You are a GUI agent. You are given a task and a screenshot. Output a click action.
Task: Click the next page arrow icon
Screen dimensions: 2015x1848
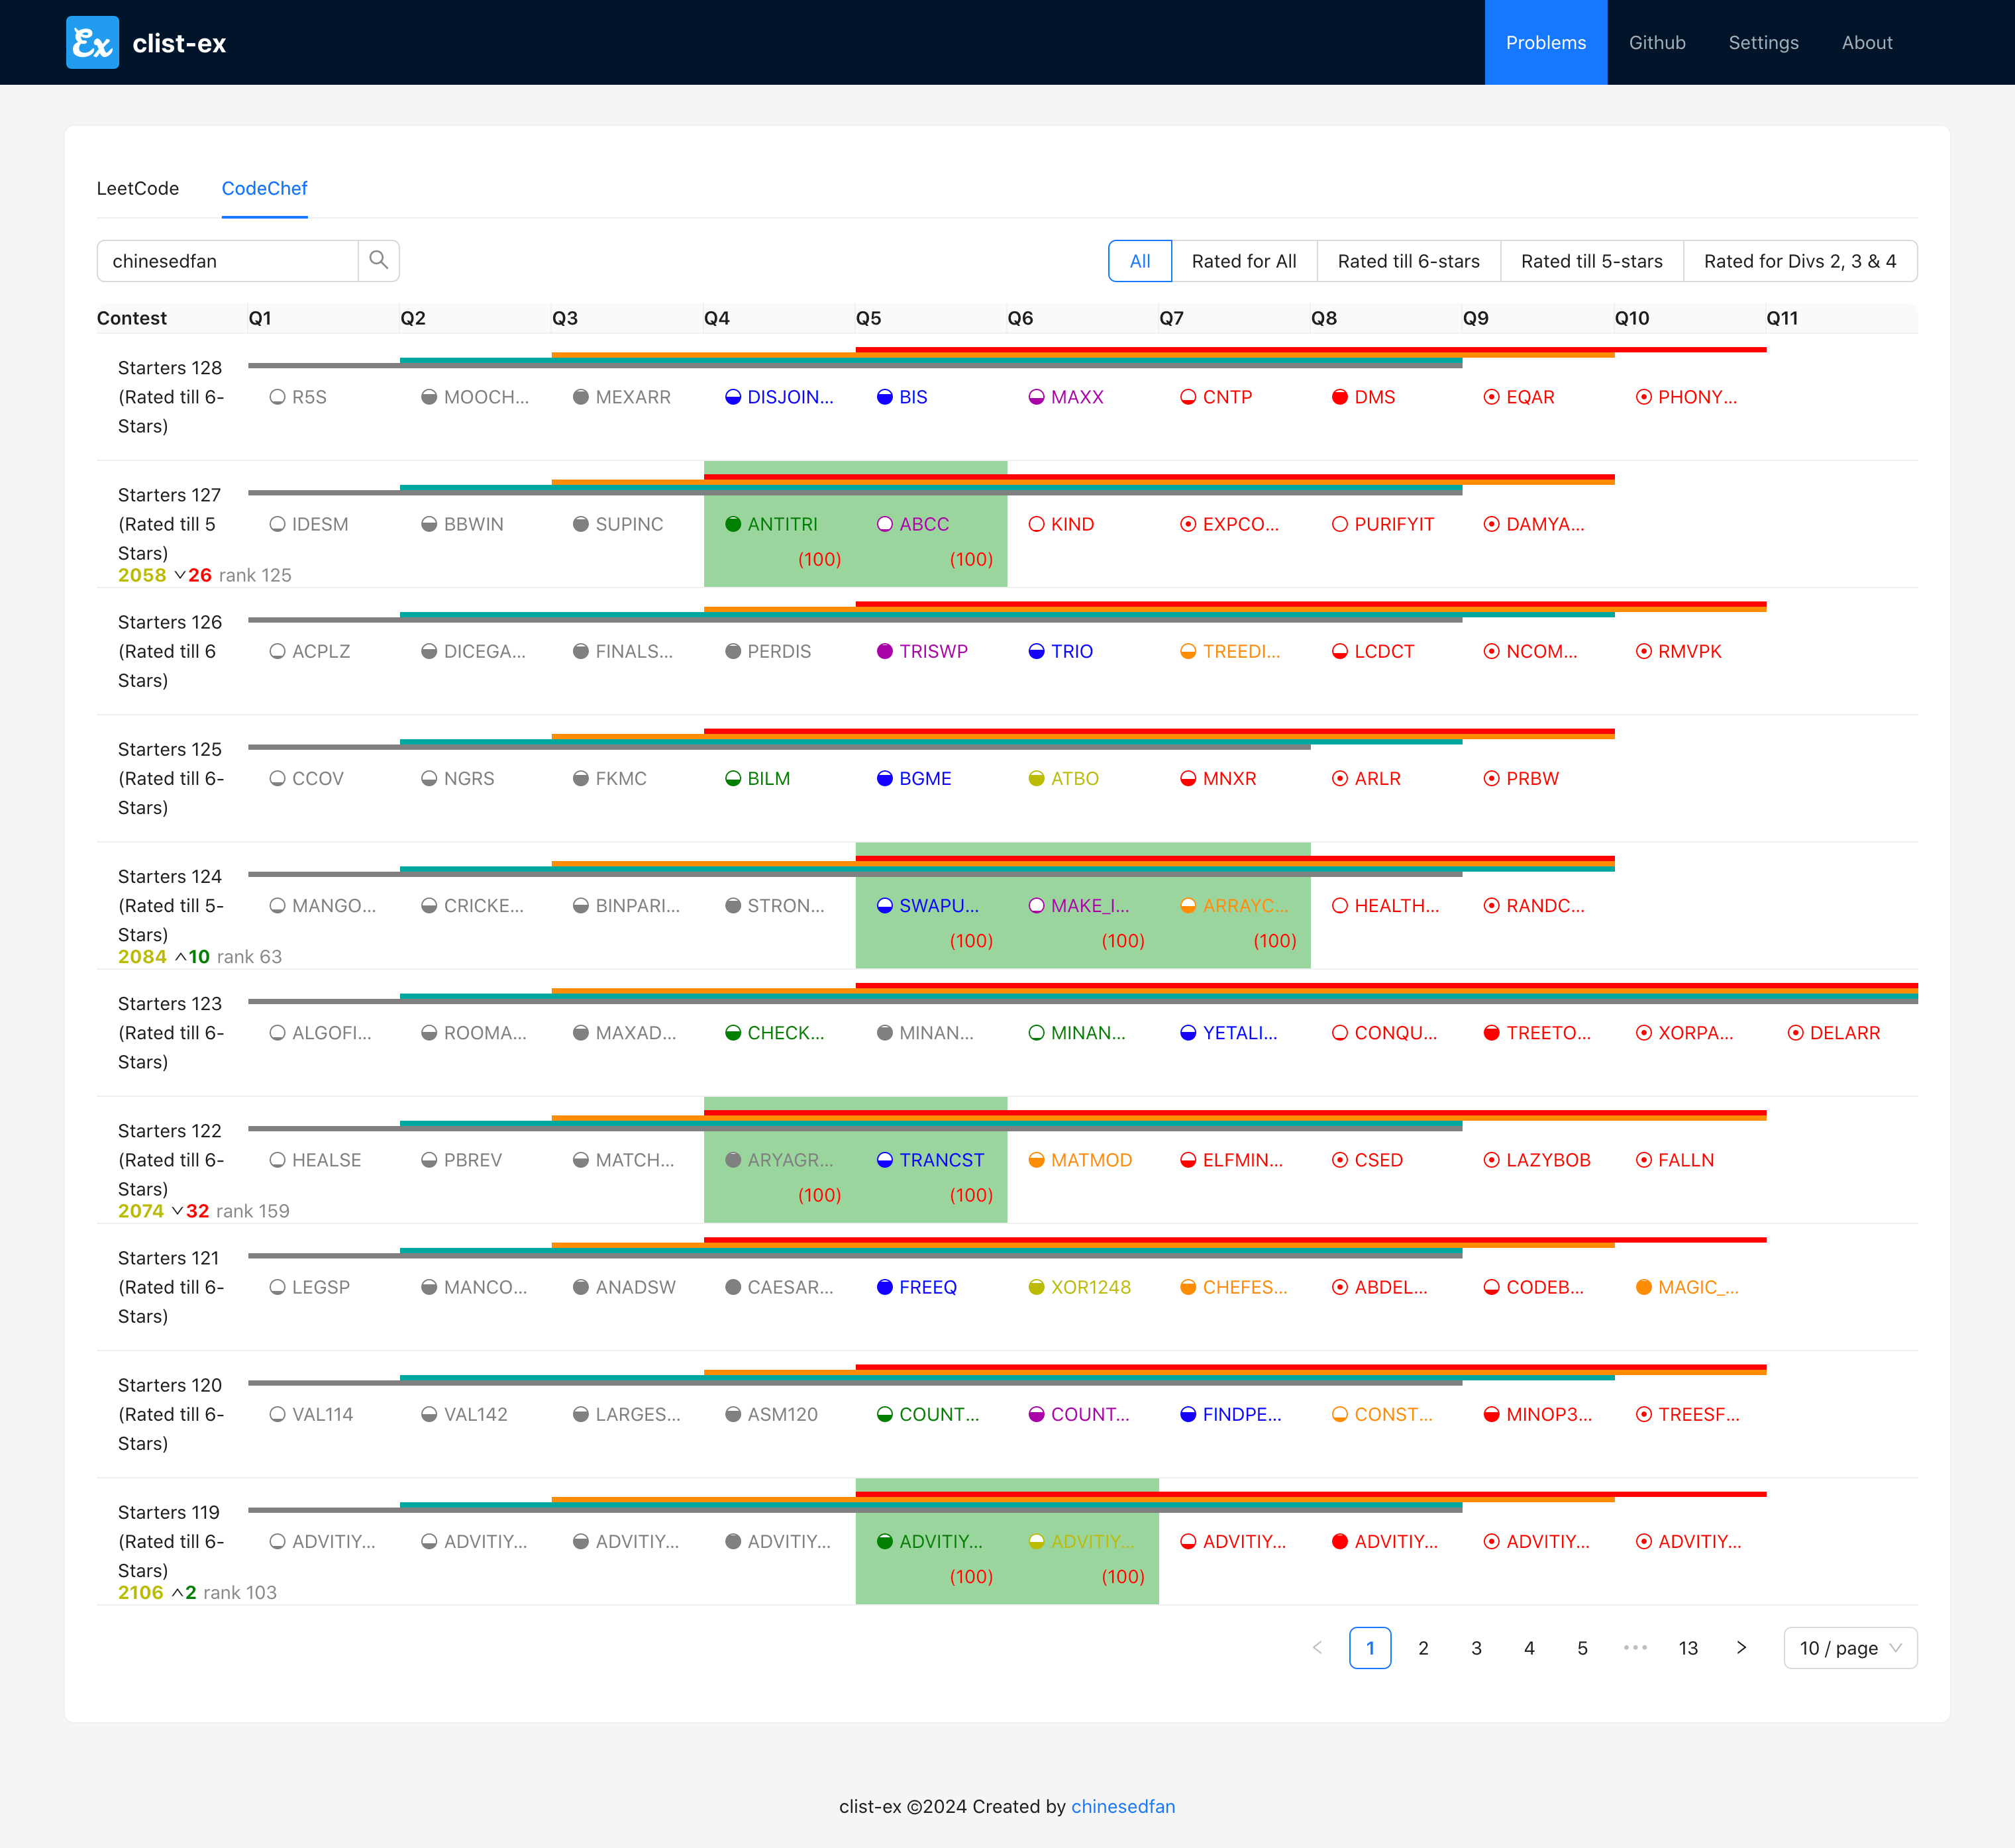[1741, 1648]
